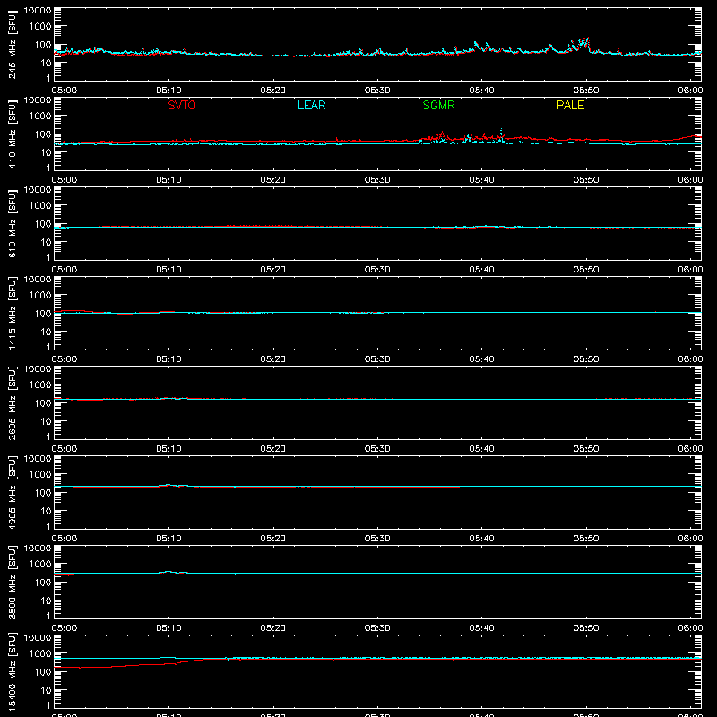Click the 06:00 tick under the 2695 MHz plot

(690, 449)
